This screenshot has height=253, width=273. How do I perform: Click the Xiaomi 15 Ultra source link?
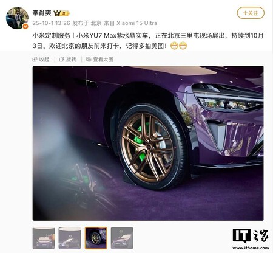tap(137, 23)
